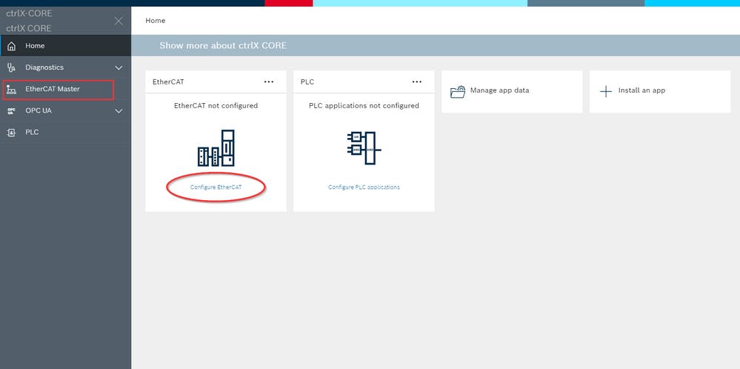
Task: Click the EtherCAT card title
Action: pos(168,82)
